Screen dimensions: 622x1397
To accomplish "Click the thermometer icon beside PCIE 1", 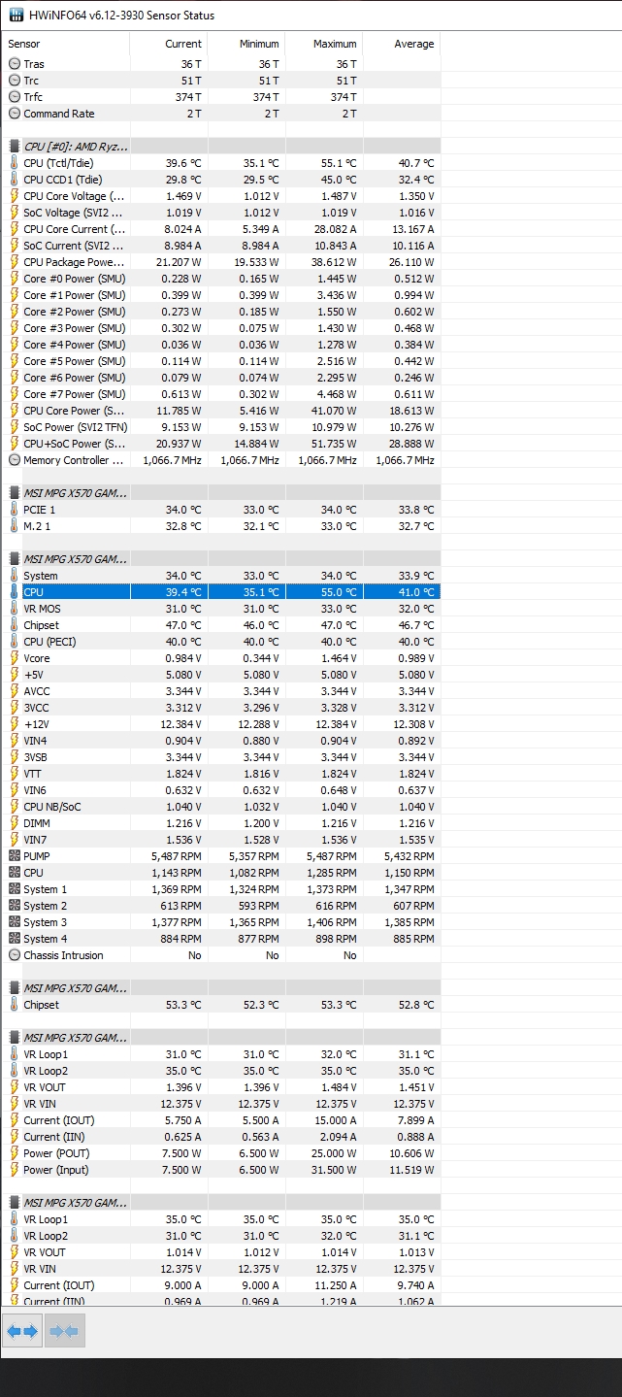I will [14, 510].
